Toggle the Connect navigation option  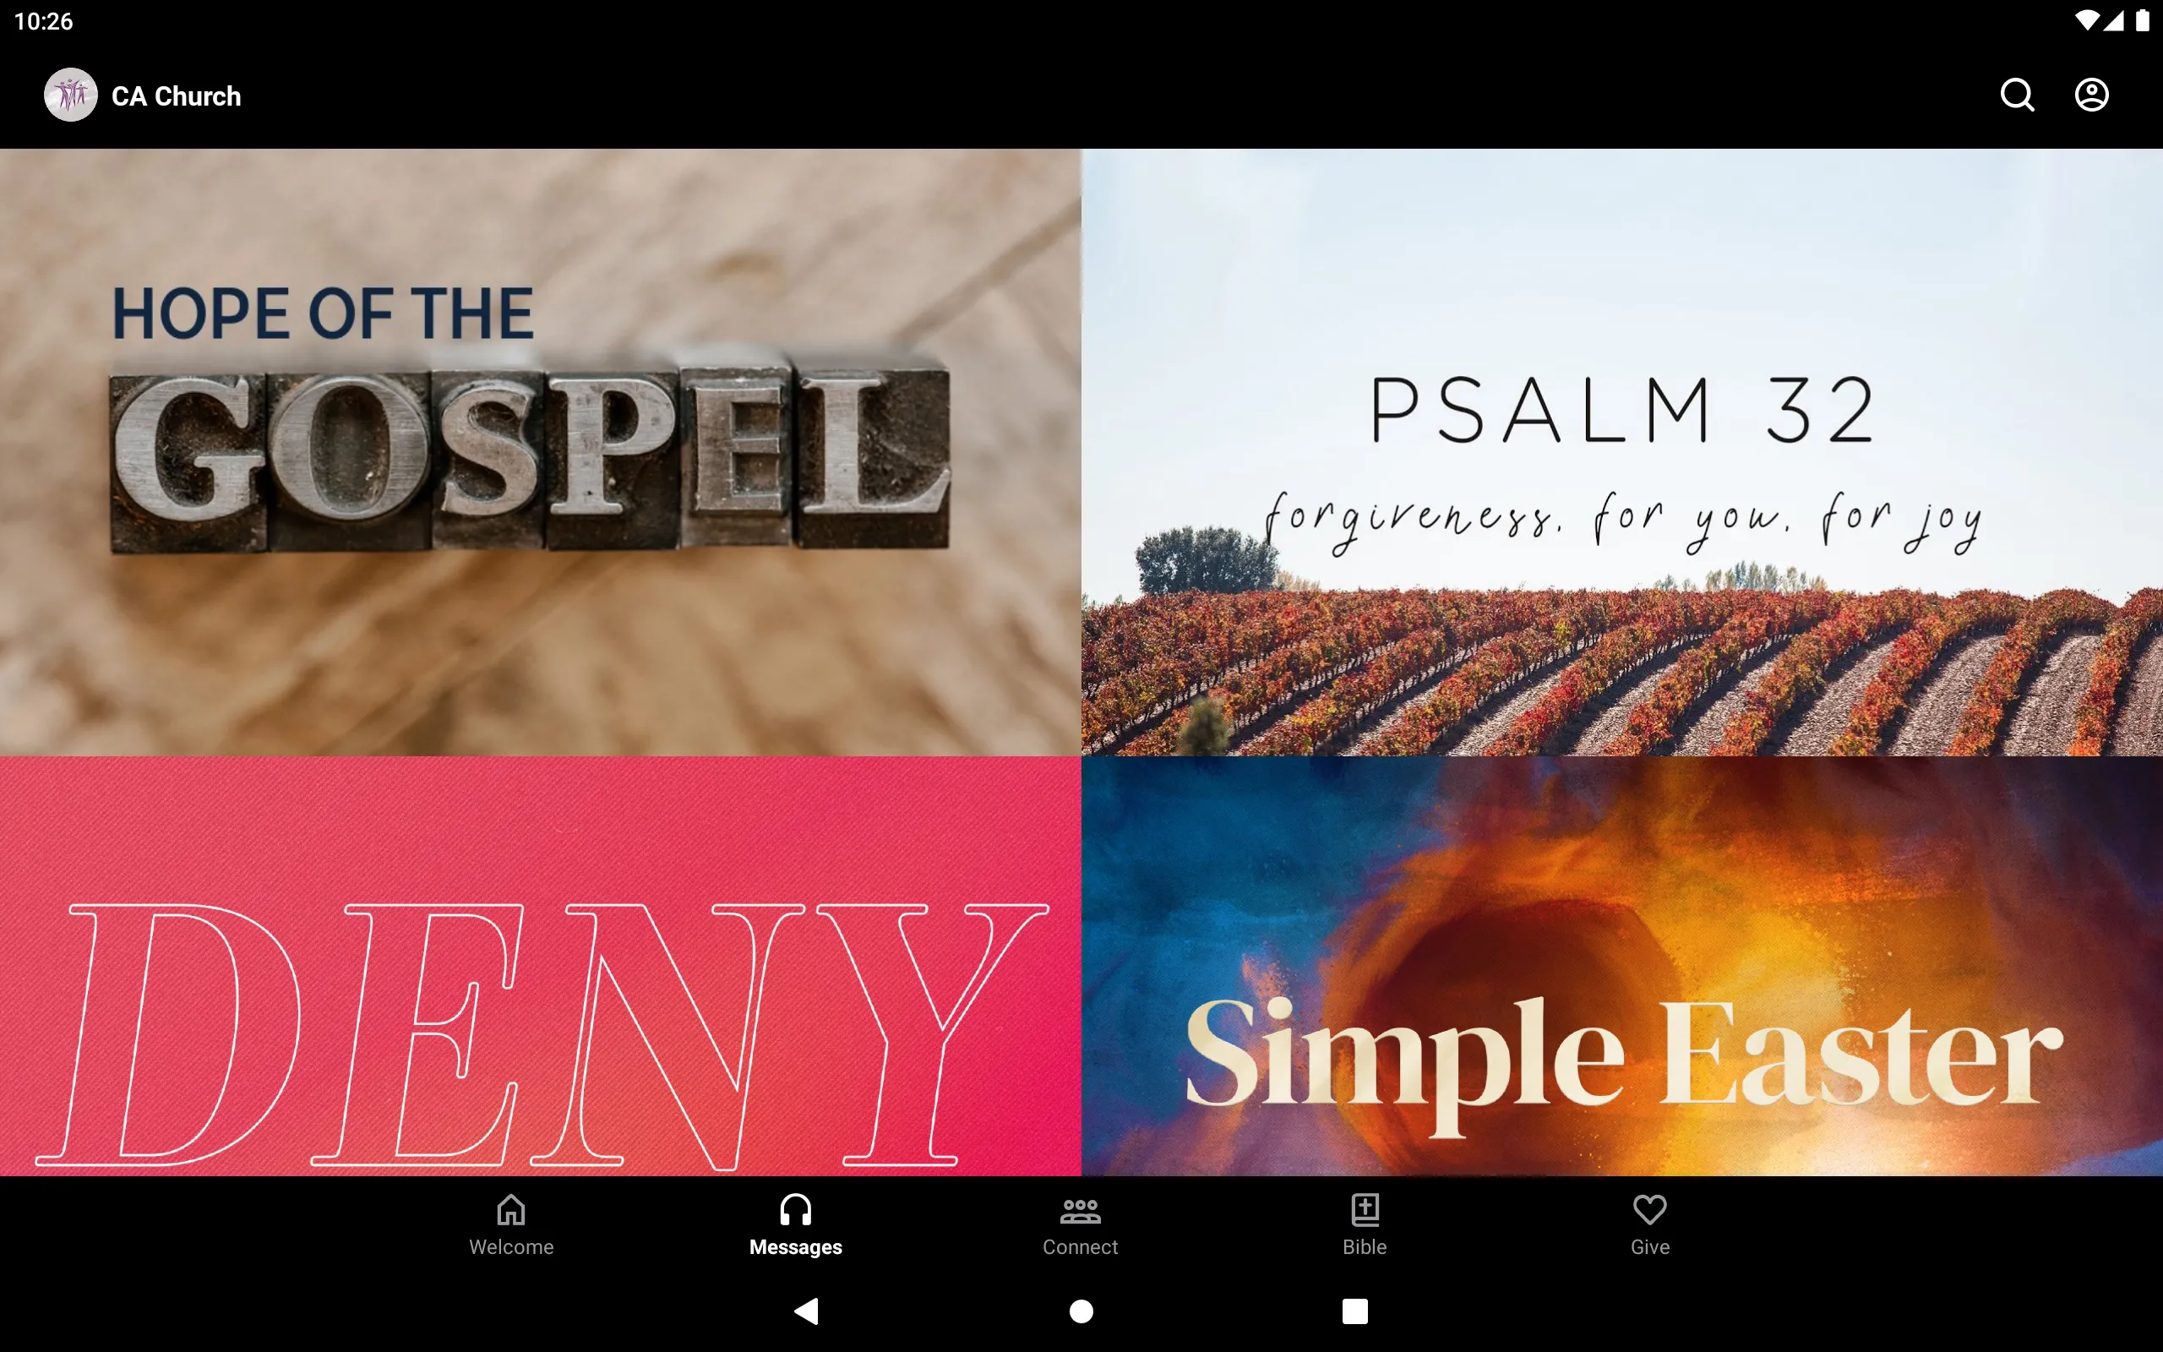tap(1081, 1224)
